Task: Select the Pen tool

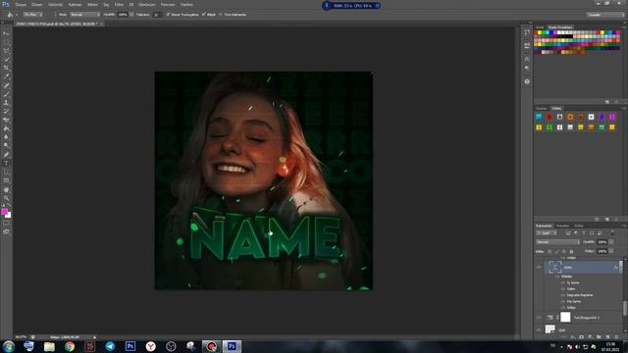Action: pyautogui.click(x=6, y=155)
